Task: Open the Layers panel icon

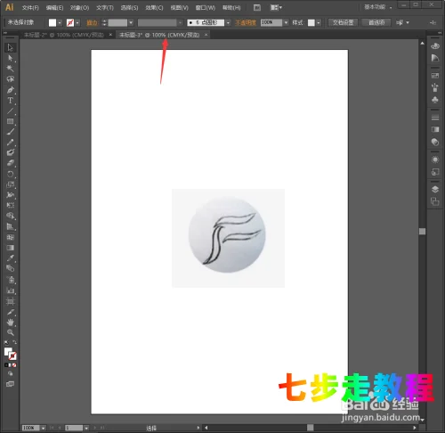Action: click(435, 189)
